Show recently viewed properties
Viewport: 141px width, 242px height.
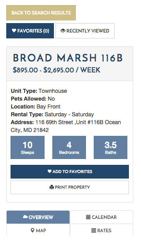[85, 31]
